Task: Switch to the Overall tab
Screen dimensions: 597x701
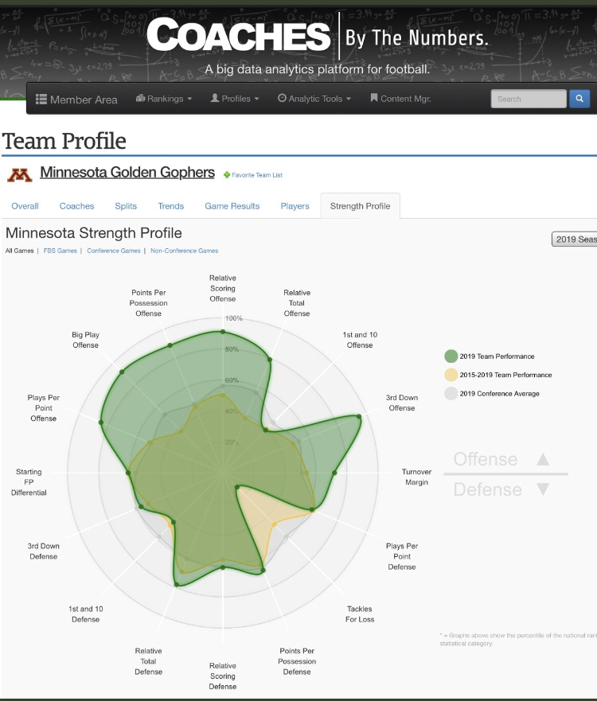Action: [x=25, y=206]
